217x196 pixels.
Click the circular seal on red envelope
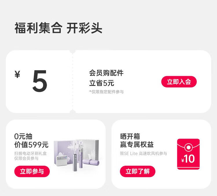[x=188, y=148]
